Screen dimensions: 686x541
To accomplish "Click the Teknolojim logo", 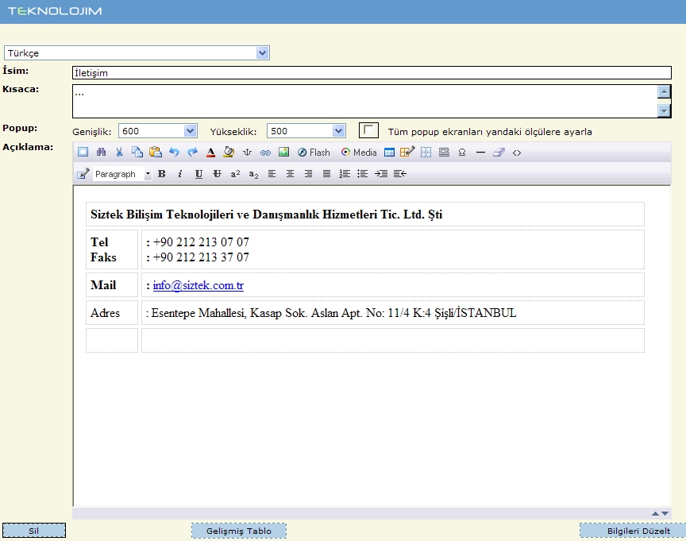I will tap(55, 11).
